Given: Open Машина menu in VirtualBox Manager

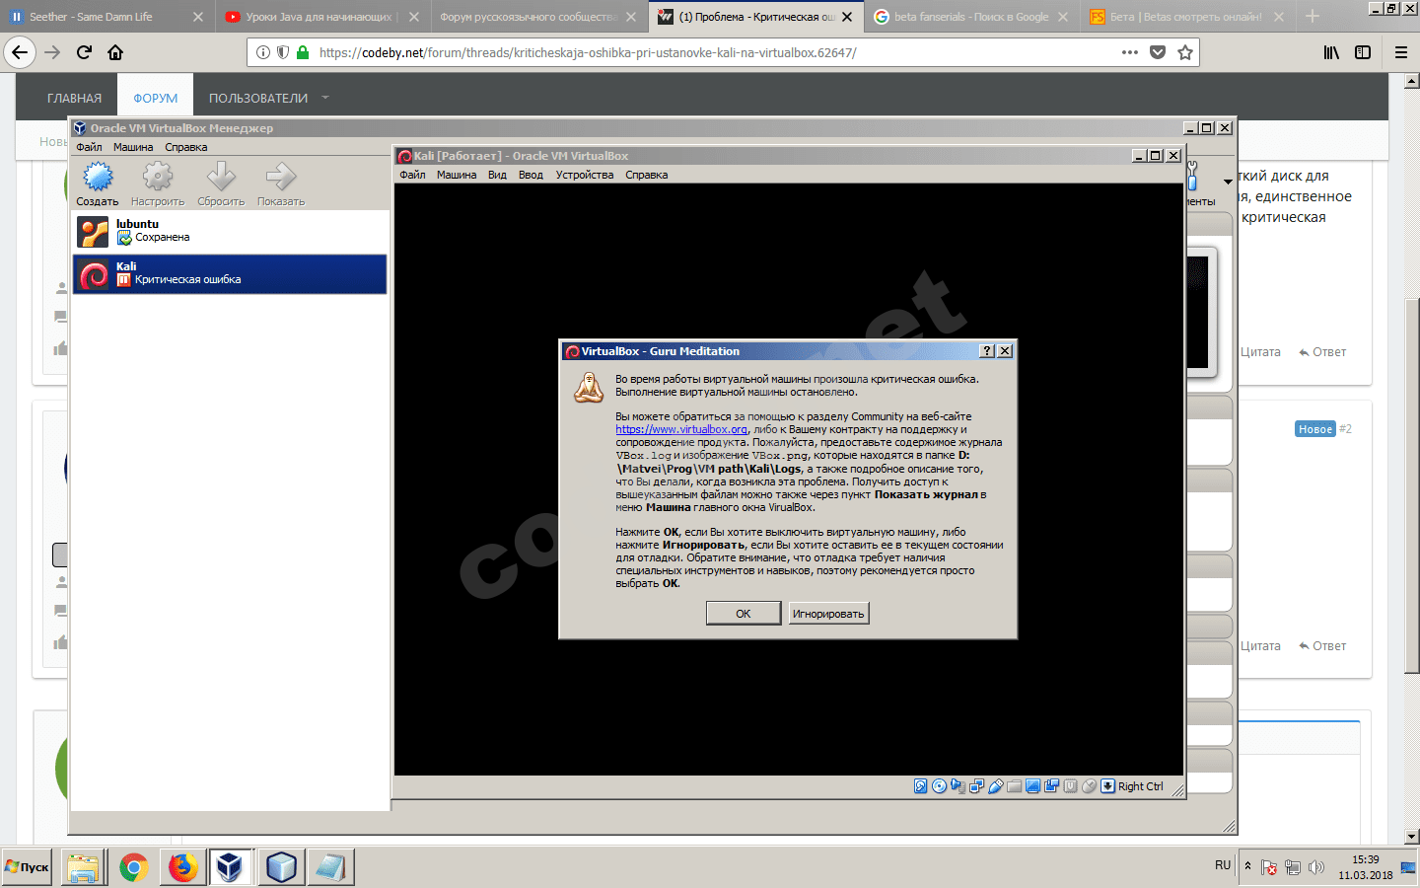Looking at the screenshot, I should [x=133, y=147].
